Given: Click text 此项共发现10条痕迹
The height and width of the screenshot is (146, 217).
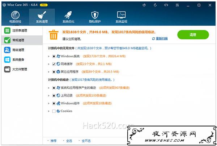Looking at the screenshot, I should (97, 103).
